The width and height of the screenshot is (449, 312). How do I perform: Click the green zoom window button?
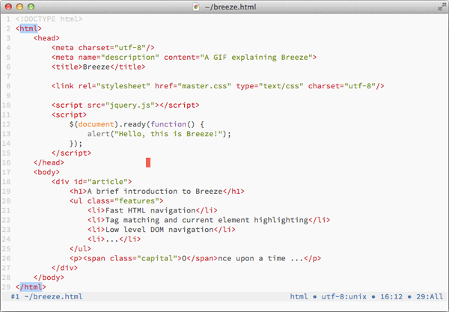pos(31,7)
